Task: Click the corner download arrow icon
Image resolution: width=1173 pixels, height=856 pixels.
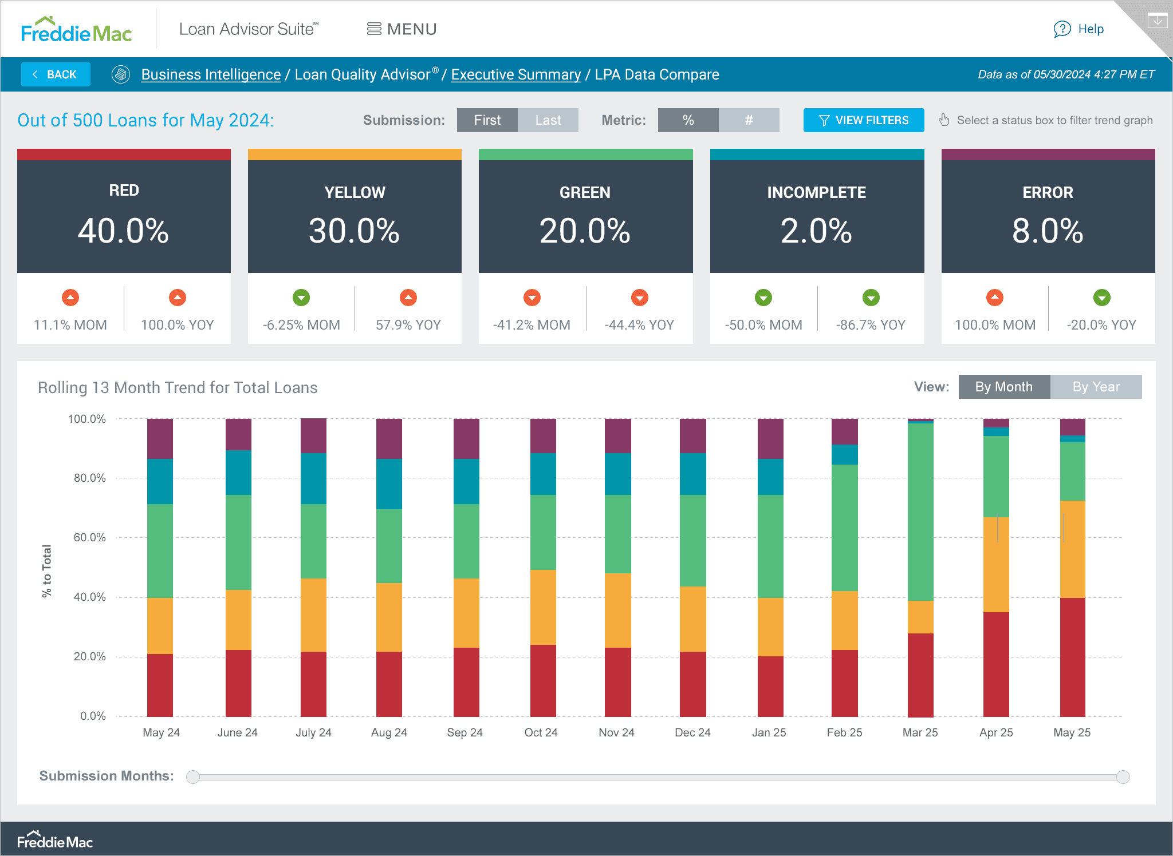Action: coord(1158,21)
